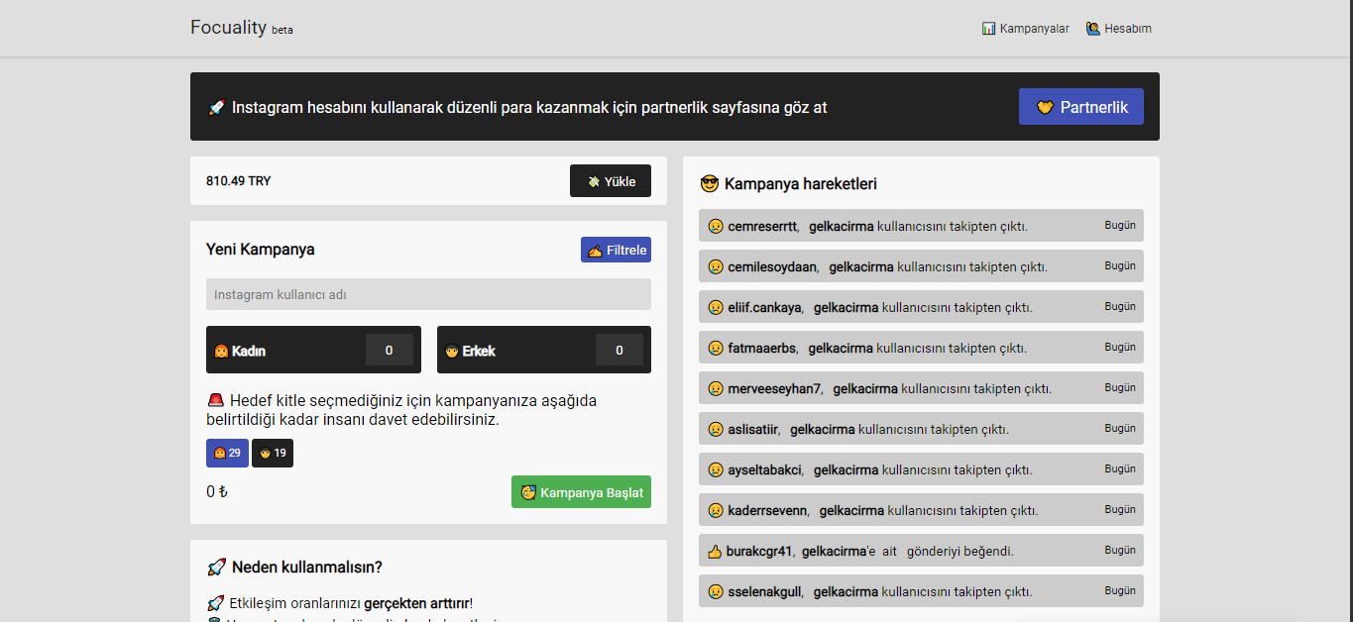The image size is (1353, 622).
Task: Click the Yükle balance button
Action: click(611, 181)
